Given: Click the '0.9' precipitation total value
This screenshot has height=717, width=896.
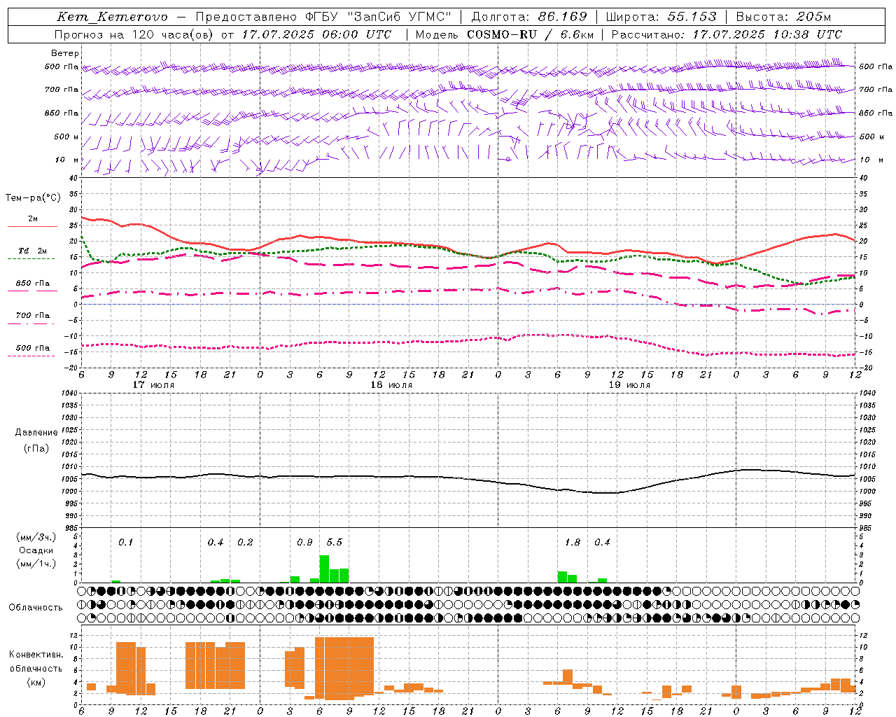Looking at the screenshot, I should [304, 543].
